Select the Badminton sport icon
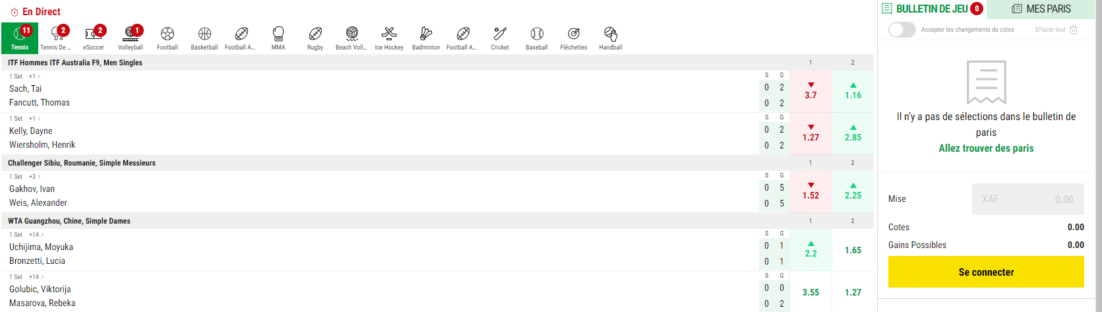This screenshot has height=312, width=1102. click(x=426, y=38)
